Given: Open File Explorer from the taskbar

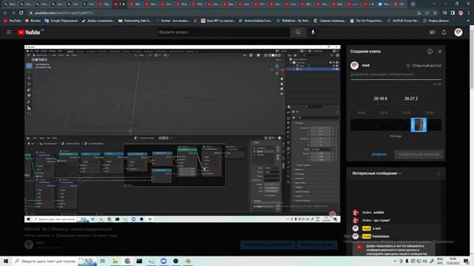Looking at the screenshot, I should tap(116, 261).
